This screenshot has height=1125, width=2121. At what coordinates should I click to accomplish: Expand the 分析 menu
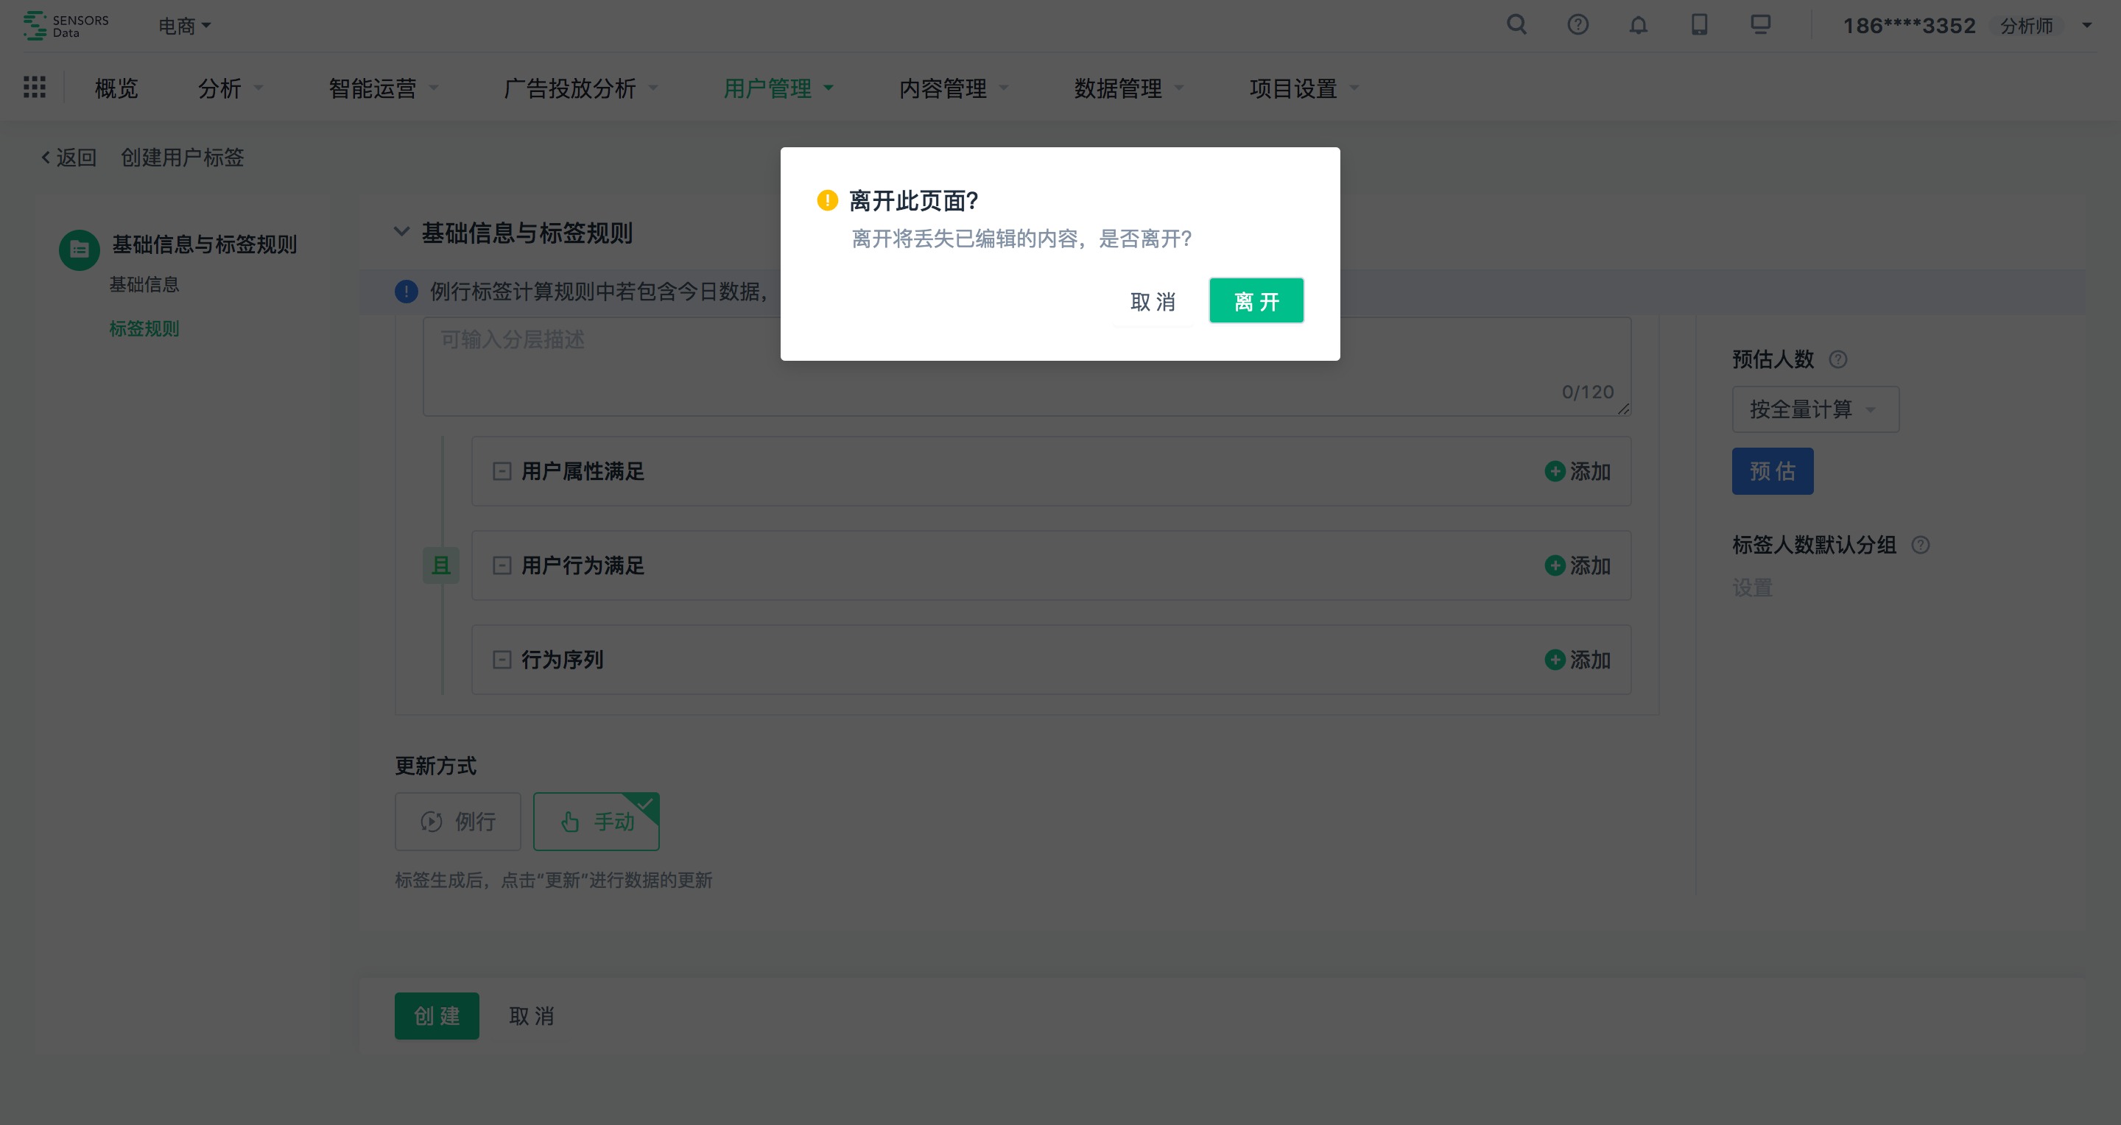231,88
